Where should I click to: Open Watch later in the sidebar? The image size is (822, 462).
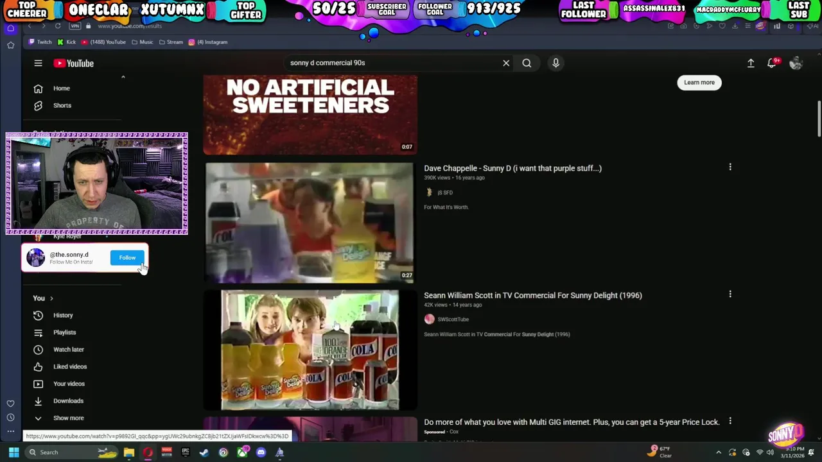coord(68,350)
